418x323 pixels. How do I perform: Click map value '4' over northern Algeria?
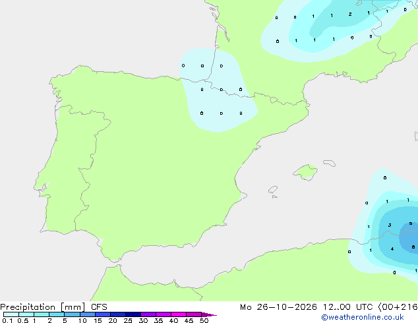(392, 249)
